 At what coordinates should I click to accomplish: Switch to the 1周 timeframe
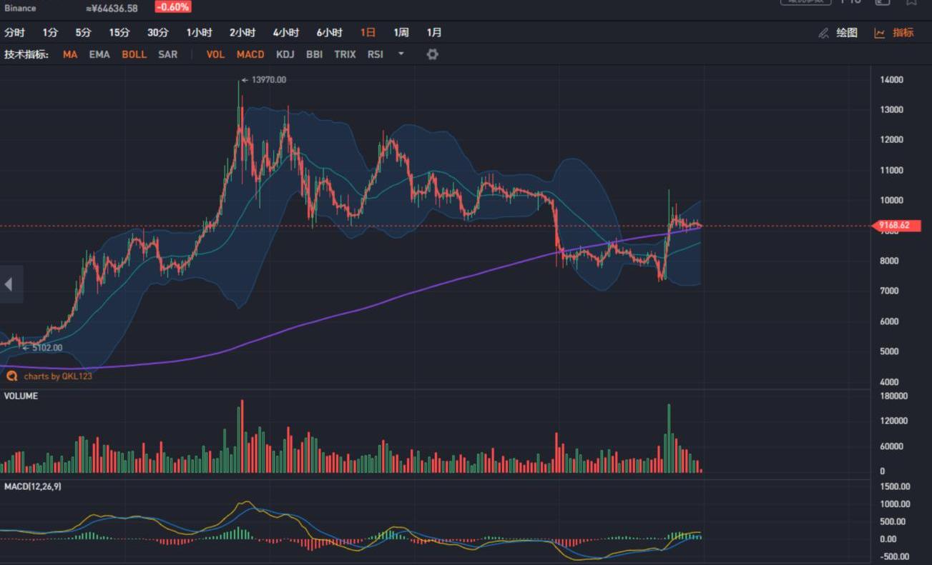(401, 33)
